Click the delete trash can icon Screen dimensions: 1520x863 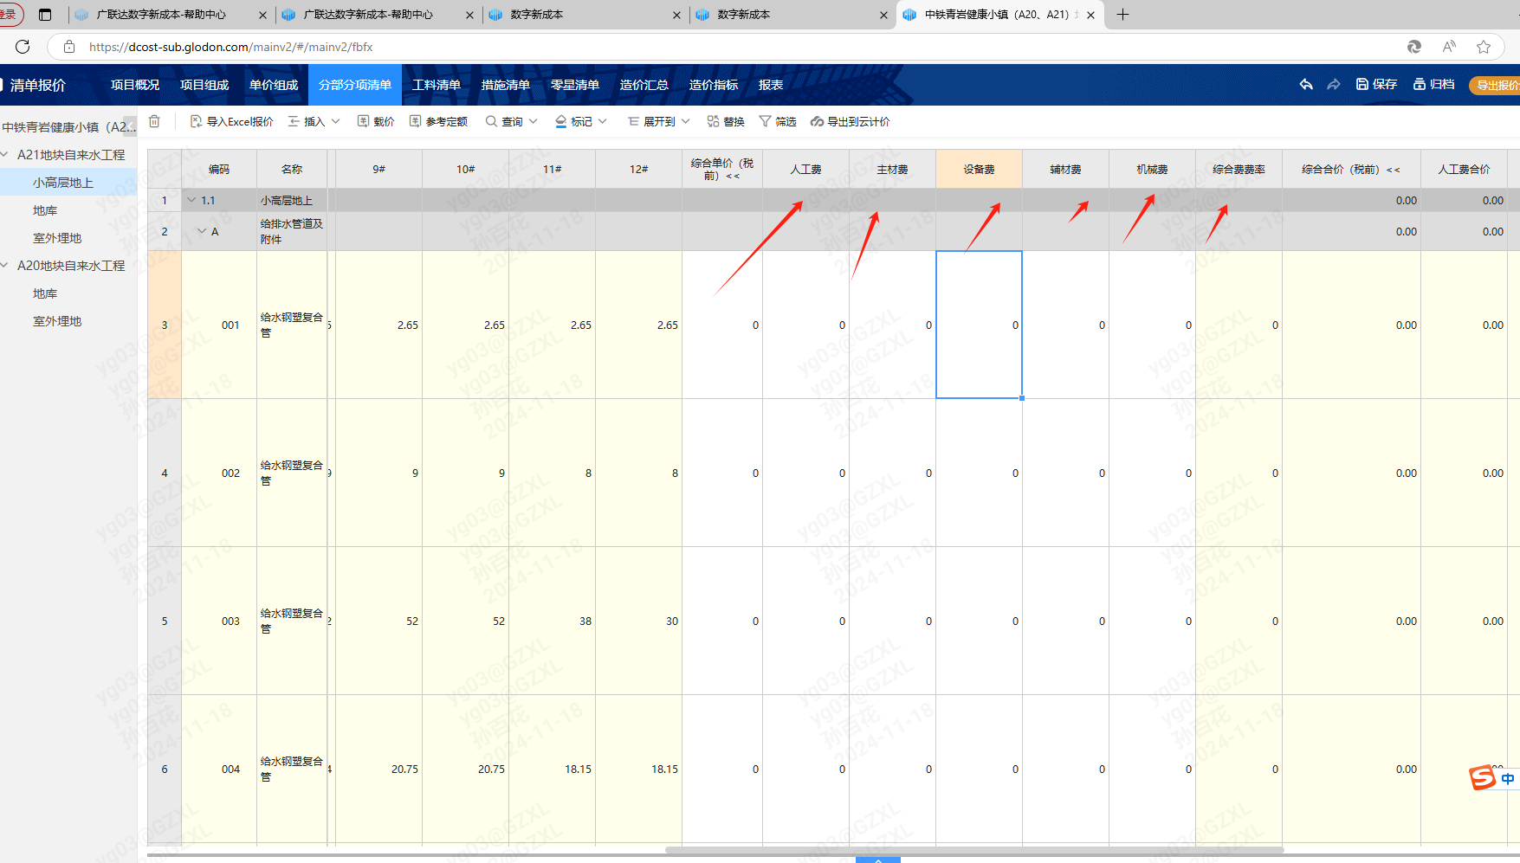154,121
